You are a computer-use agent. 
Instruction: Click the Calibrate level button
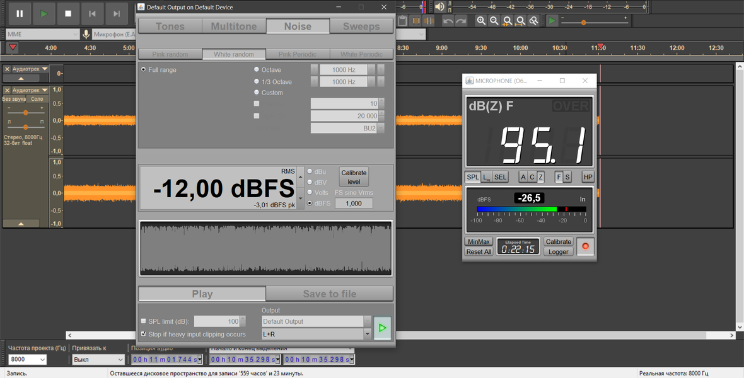[x=354, y=176]
